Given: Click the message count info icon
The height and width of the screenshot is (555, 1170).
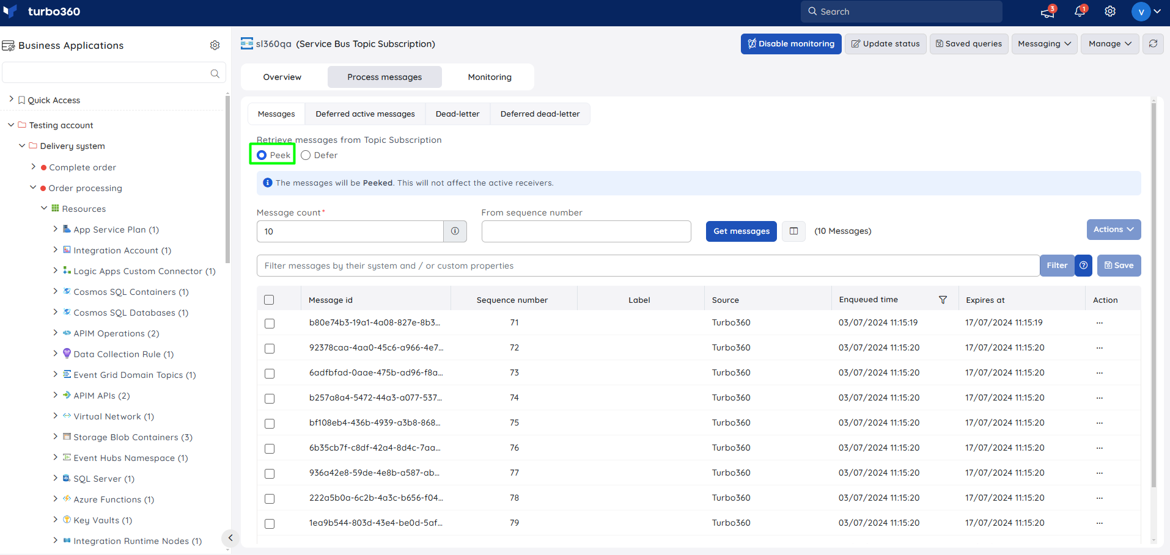Looking at the screenshot, I should click(x=455, y=231).
